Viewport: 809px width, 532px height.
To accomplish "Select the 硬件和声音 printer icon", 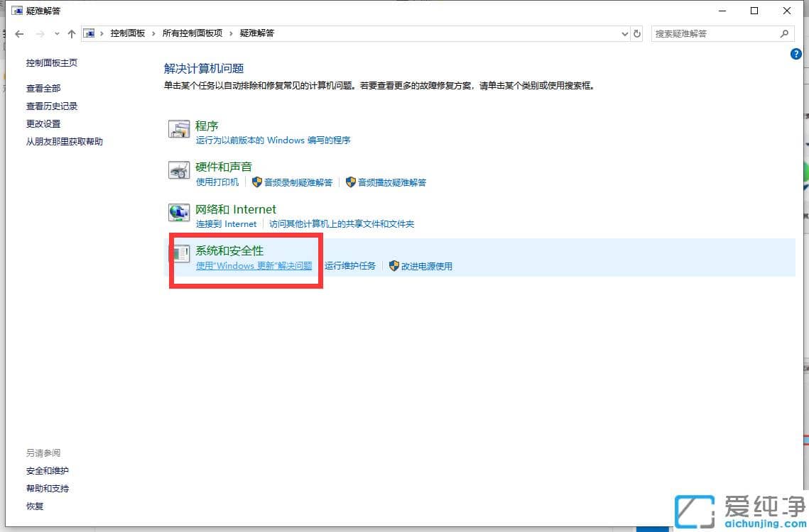I will [178, 171].
